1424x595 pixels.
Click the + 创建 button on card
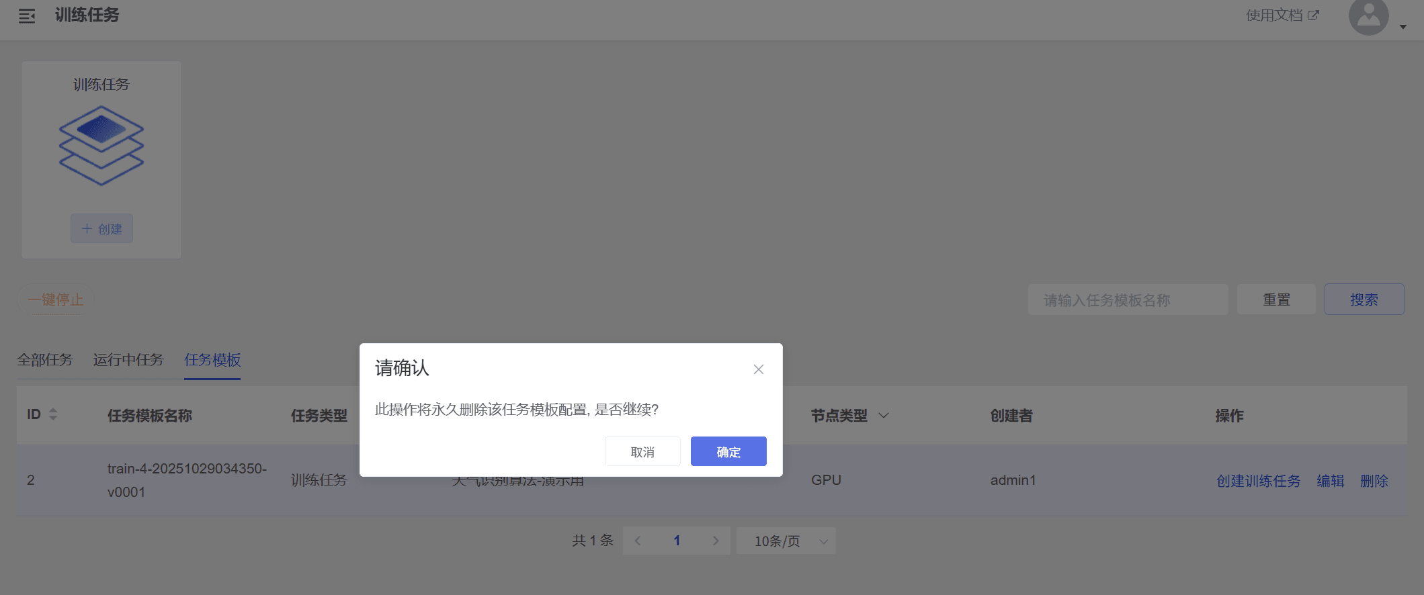(x=101, y=229)
